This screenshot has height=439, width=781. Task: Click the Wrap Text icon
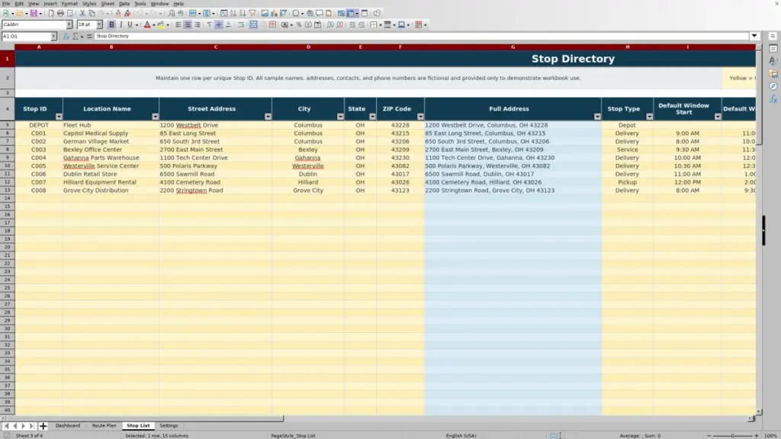click(x=241, y=24)
